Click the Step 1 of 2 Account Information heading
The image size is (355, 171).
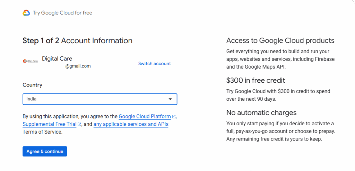pyautogui.click(x=77, y=40)
